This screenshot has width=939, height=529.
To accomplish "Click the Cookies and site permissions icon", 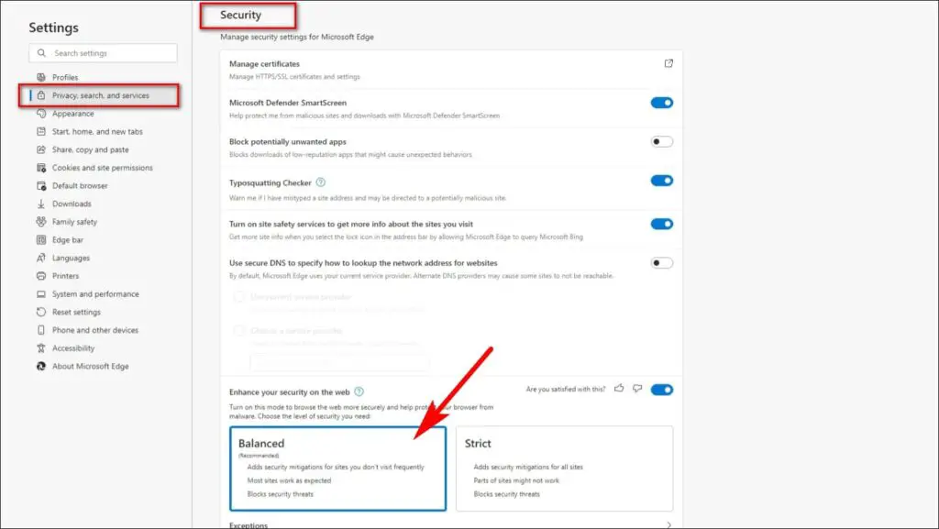I will pyautogui.click(x=41, y=168).
